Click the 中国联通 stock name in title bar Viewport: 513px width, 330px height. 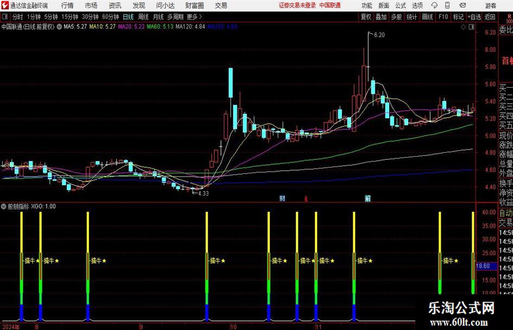coord(330,5)
